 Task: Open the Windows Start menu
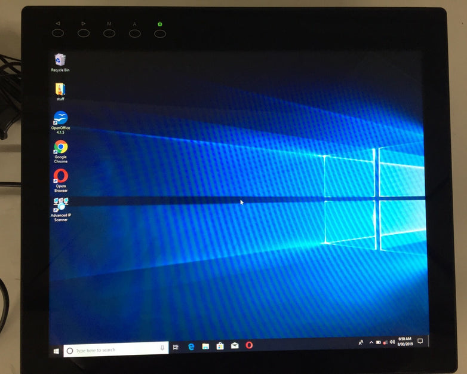coord(56,351)
